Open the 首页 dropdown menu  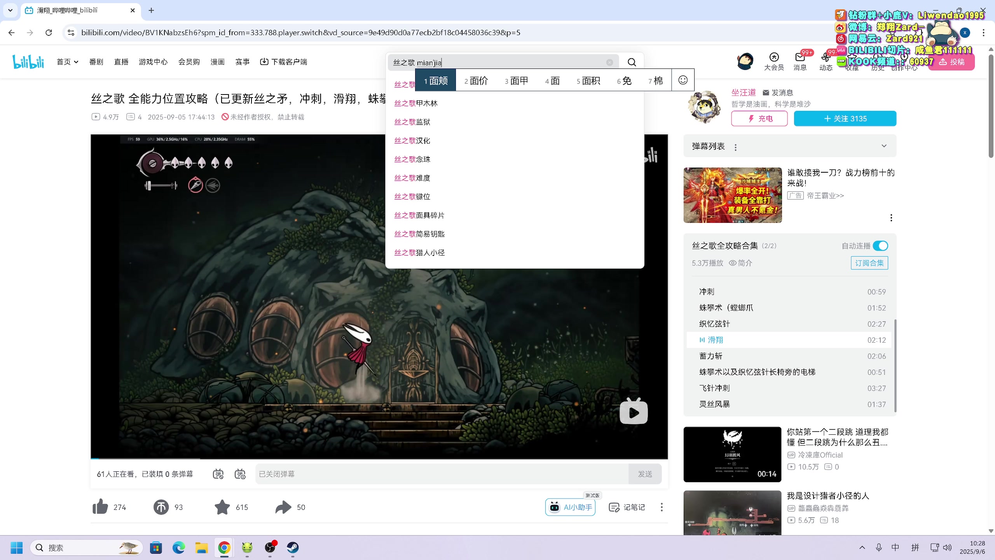tap(68, 61)
